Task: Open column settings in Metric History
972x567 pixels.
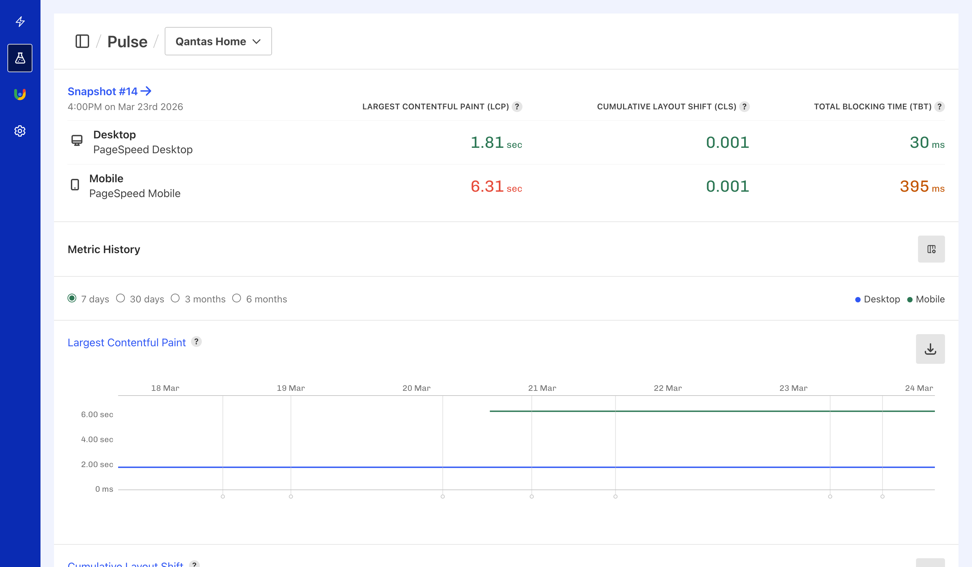Action: pos(931,249)
